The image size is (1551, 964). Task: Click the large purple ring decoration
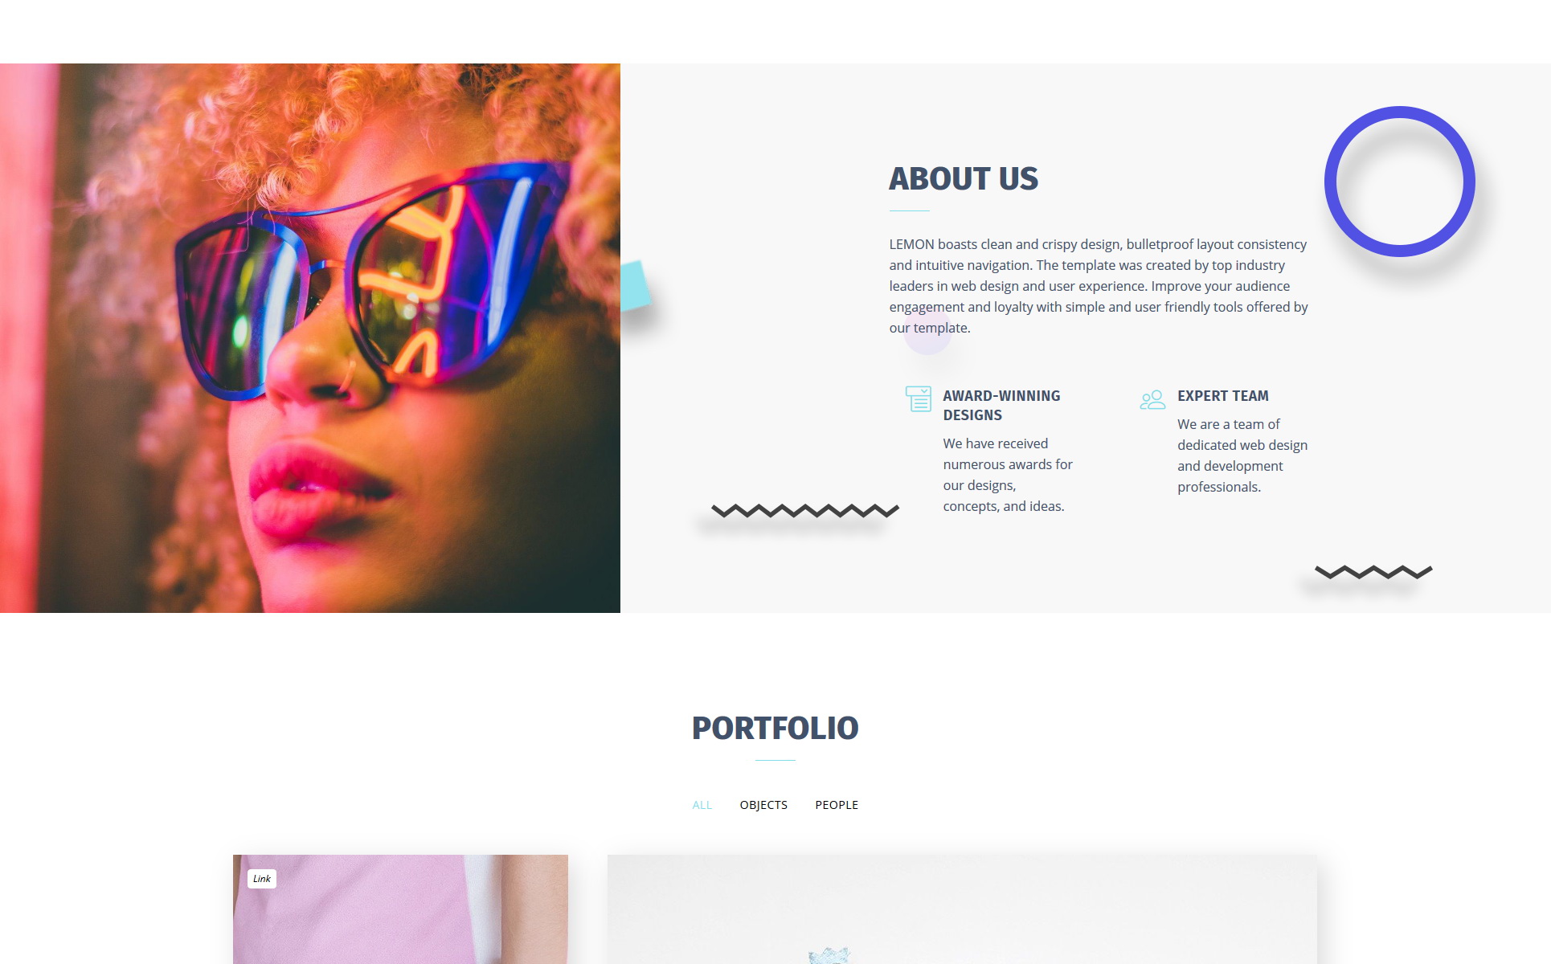1399,182
